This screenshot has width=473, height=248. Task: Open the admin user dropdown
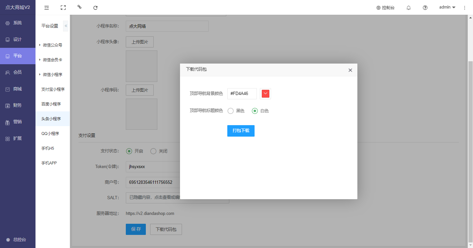click(447, 7)
